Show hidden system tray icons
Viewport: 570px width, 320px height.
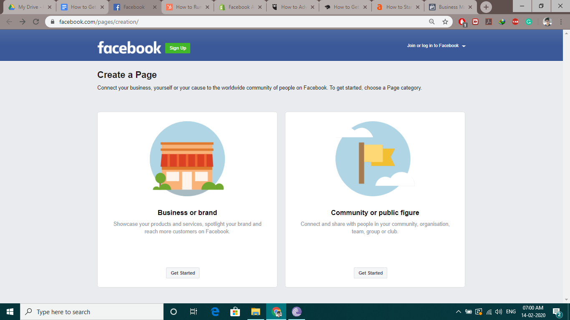coord(459,312)
